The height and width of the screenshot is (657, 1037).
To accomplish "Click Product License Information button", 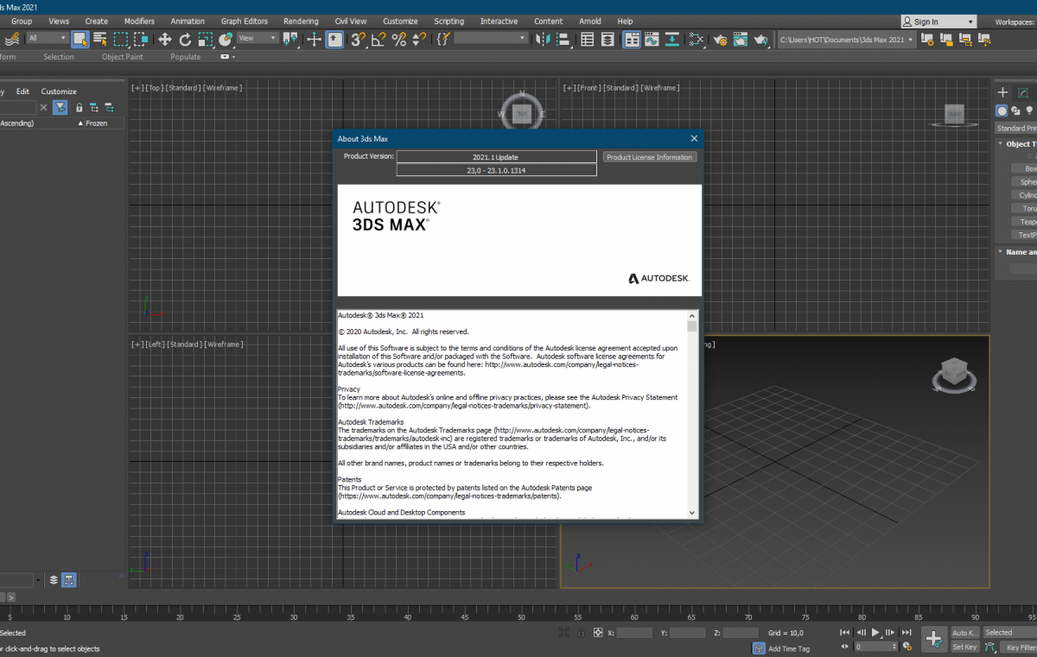I will [x=649, y=157].
